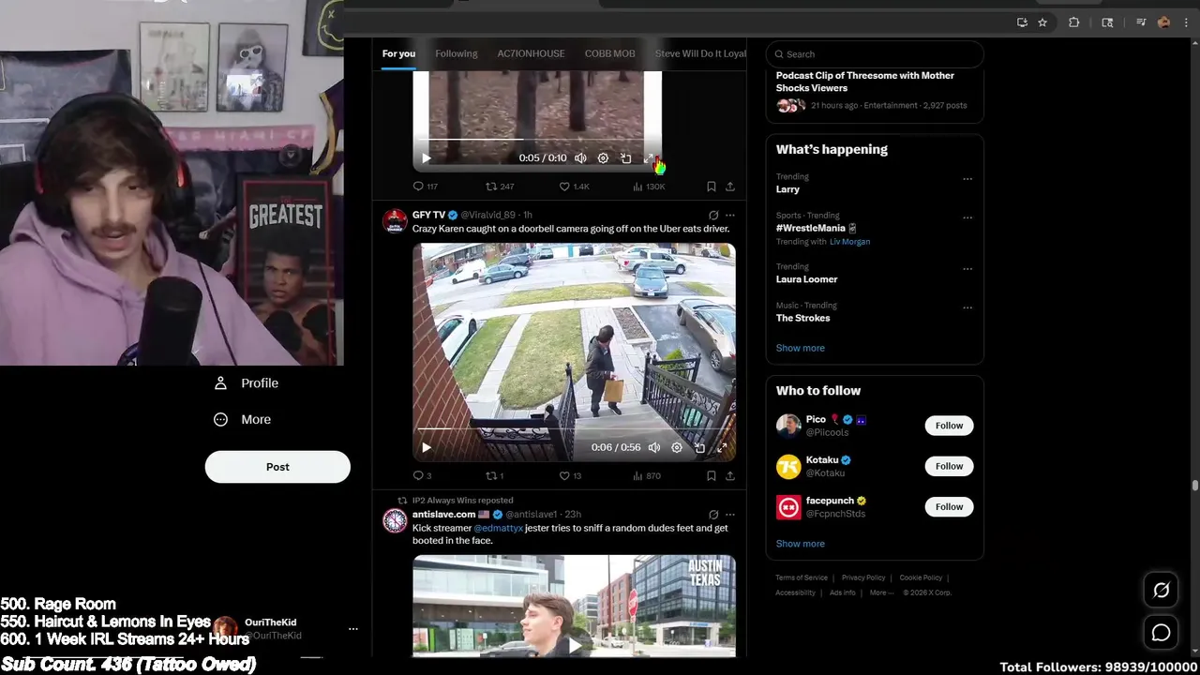Open the AC7IONHOUSE timeline tab
The width and height of the screenshot is (1200, 675).
pos(531,53)
